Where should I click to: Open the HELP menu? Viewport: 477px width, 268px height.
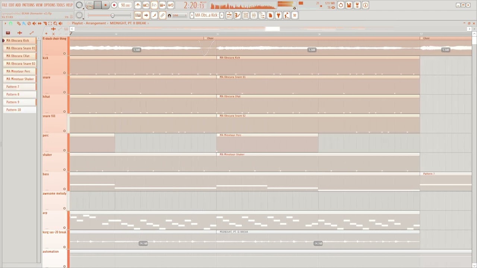pyautogui.click(x=69, y=5)
